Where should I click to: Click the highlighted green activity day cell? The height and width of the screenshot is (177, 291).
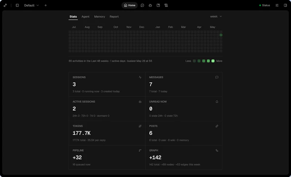(x=221, y=35)
